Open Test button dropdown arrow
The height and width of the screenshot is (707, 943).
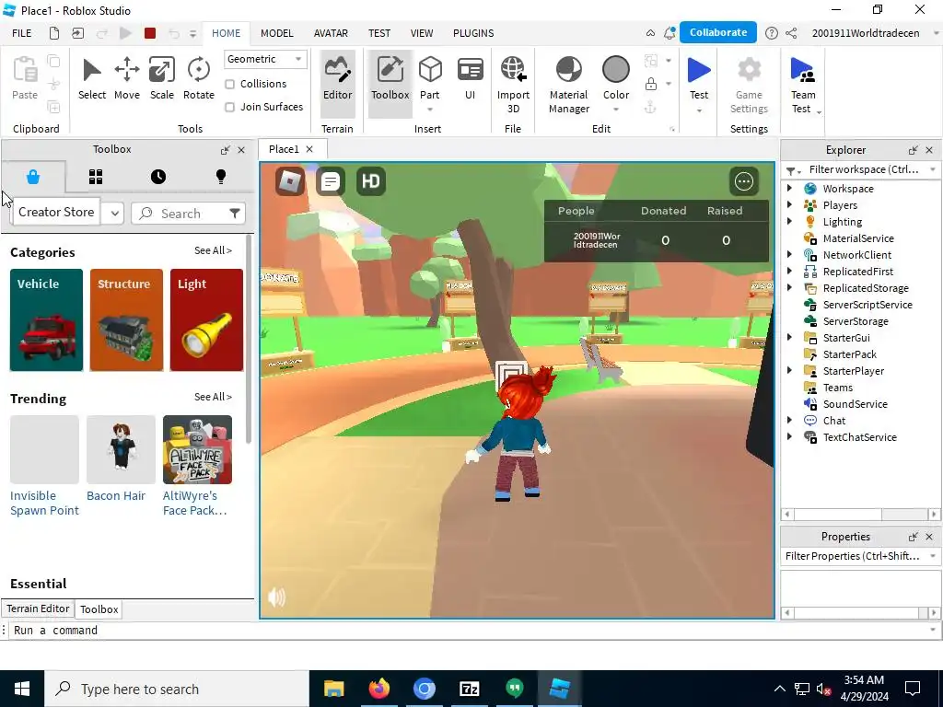(699, 110)
